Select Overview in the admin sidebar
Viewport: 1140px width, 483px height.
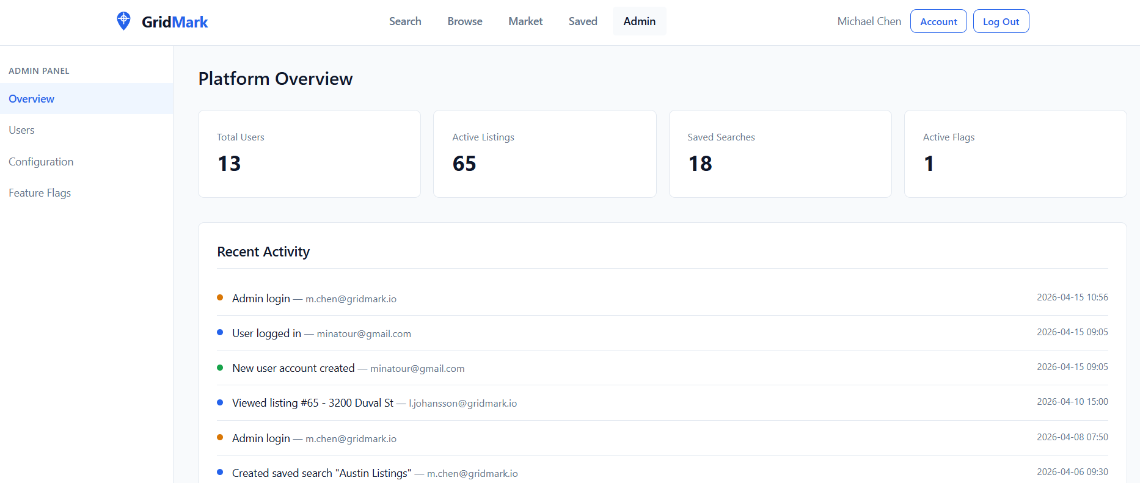click(32, 99)
